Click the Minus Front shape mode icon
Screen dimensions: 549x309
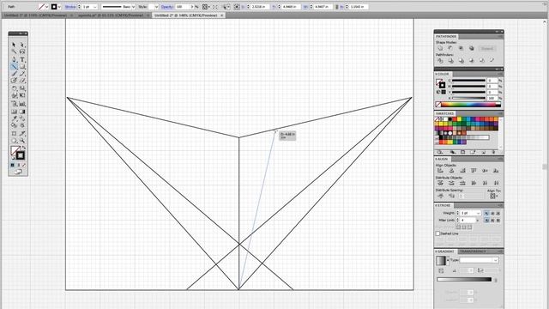point(450,48)
